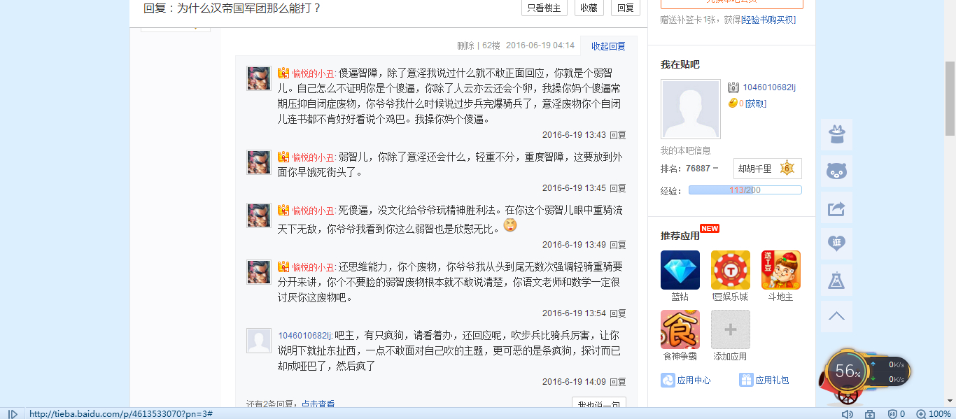Screen dimensions: 956x419
Task: Collapse replies with 收起回复
Action: [608, 46]
